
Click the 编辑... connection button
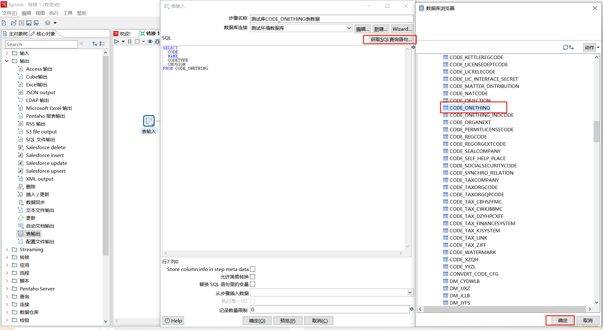point(362,29)
